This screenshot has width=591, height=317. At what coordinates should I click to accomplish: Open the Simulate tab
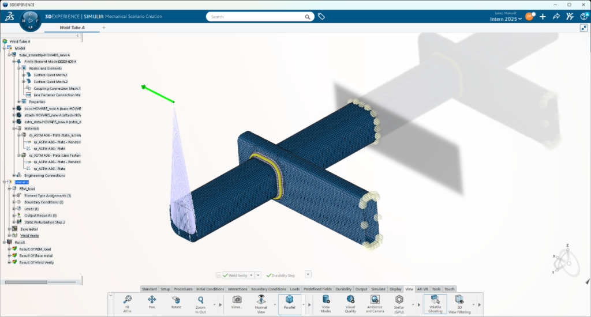pyautogui.click(x=378, y=289)
